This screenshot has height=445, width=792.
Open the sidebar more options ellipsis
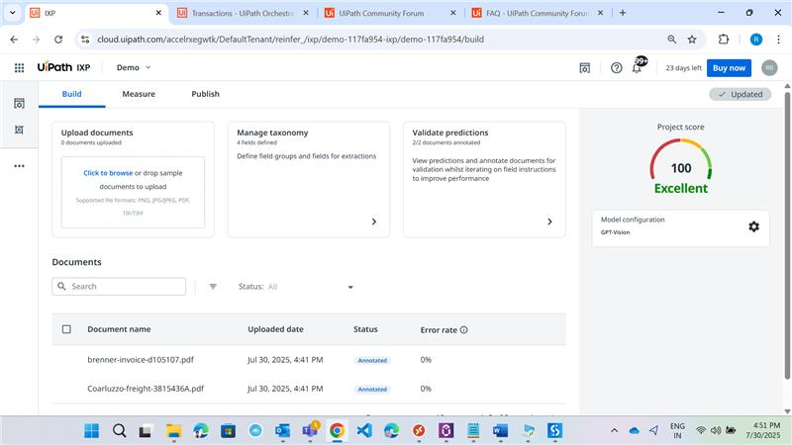coord(19,166)
